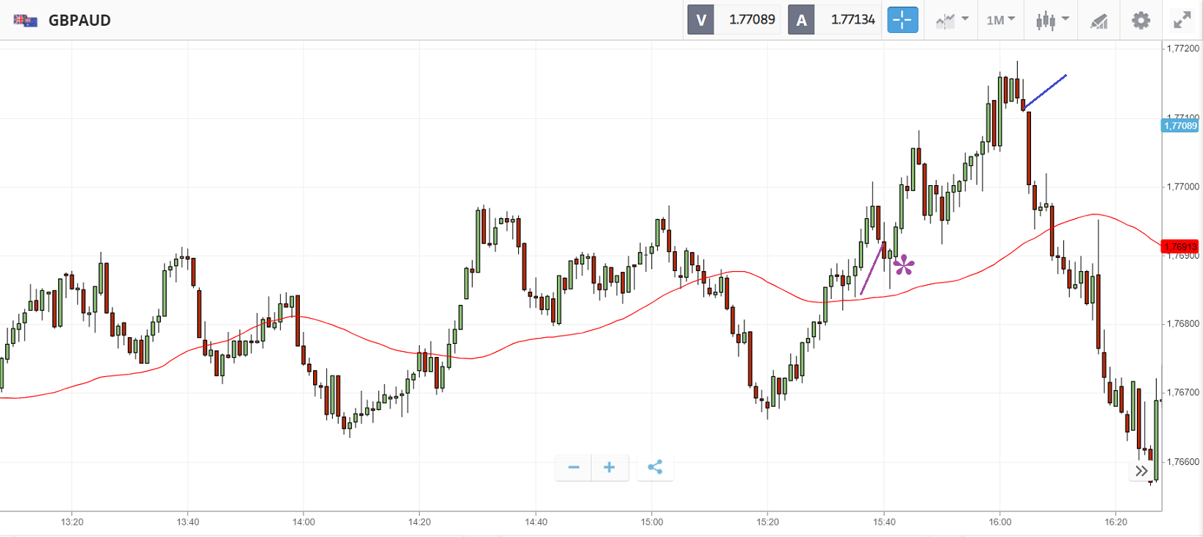Toggle the crosshair tool button
1203x537 pixels.
(902, 20)
